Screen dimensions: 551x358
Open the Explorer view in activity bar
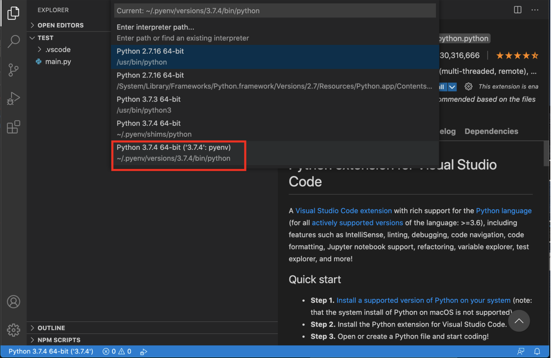point(13,13)
